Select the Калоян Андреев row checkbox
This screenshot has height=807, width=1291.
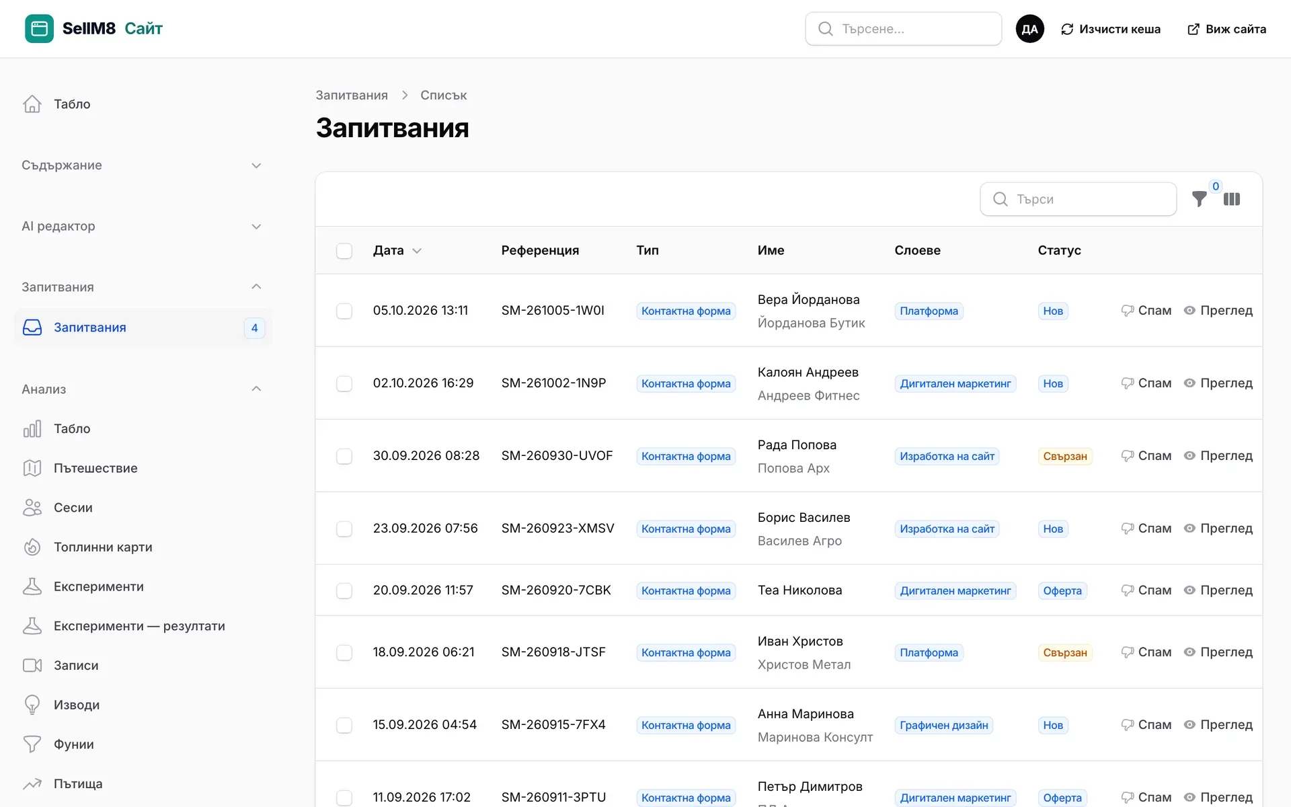344,383
